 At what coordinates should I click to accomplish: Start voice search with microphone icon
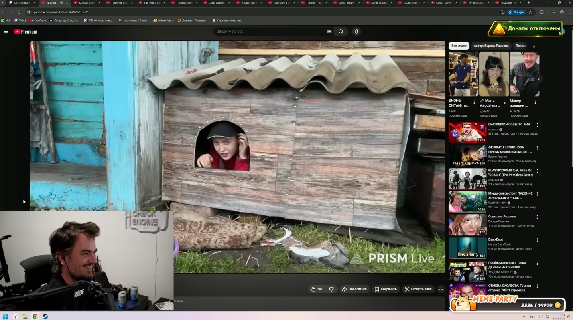(x=356, y=32)
